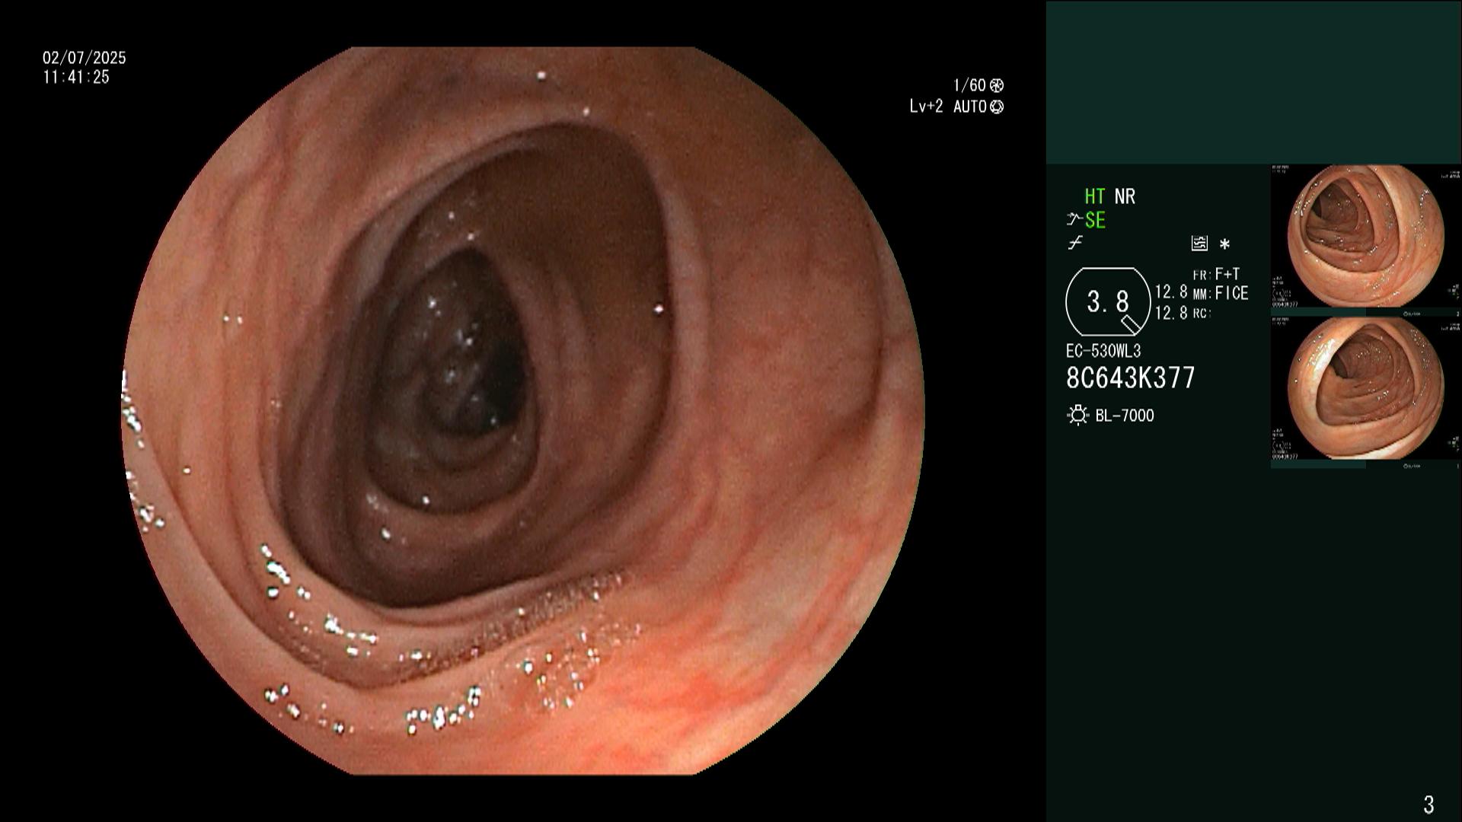Click the upper 12.8 diameter value

[1171, 292]
